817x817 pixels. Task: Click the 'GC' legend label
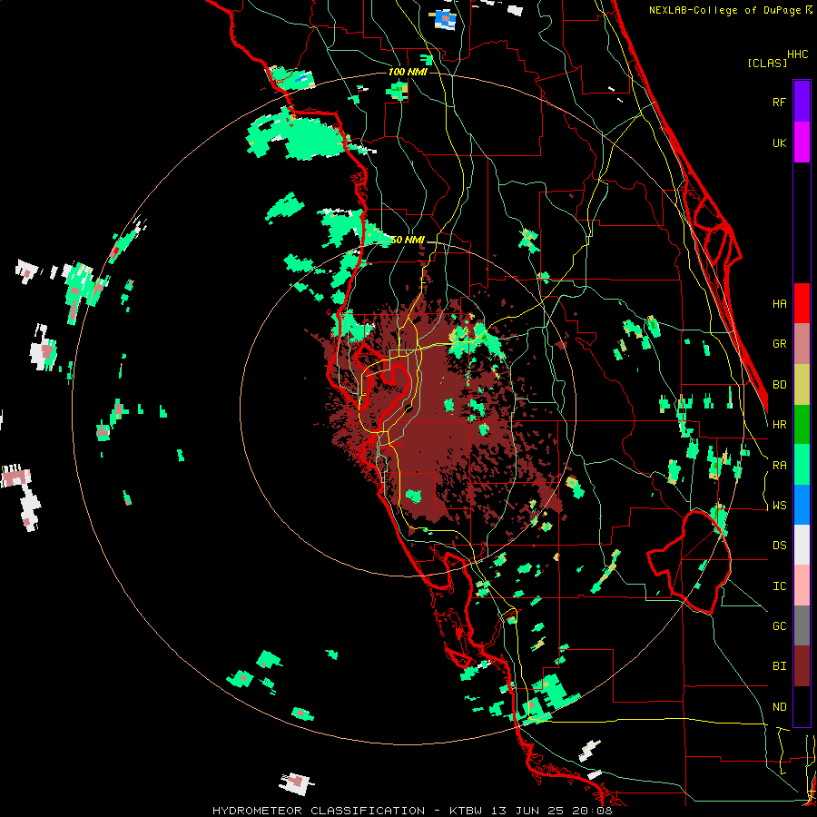pos(779,626)
